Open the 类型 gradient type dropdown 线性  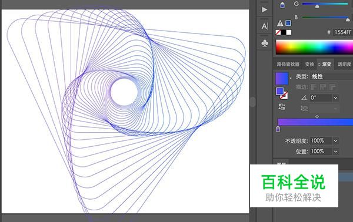(x=331, y=76)
